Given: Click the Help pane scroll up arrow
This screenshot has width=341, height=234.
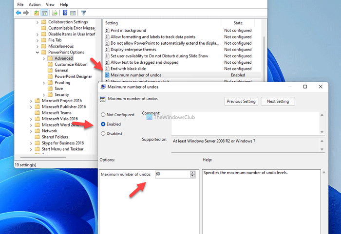Looking at the screenshot, I should tap(324, 172).
